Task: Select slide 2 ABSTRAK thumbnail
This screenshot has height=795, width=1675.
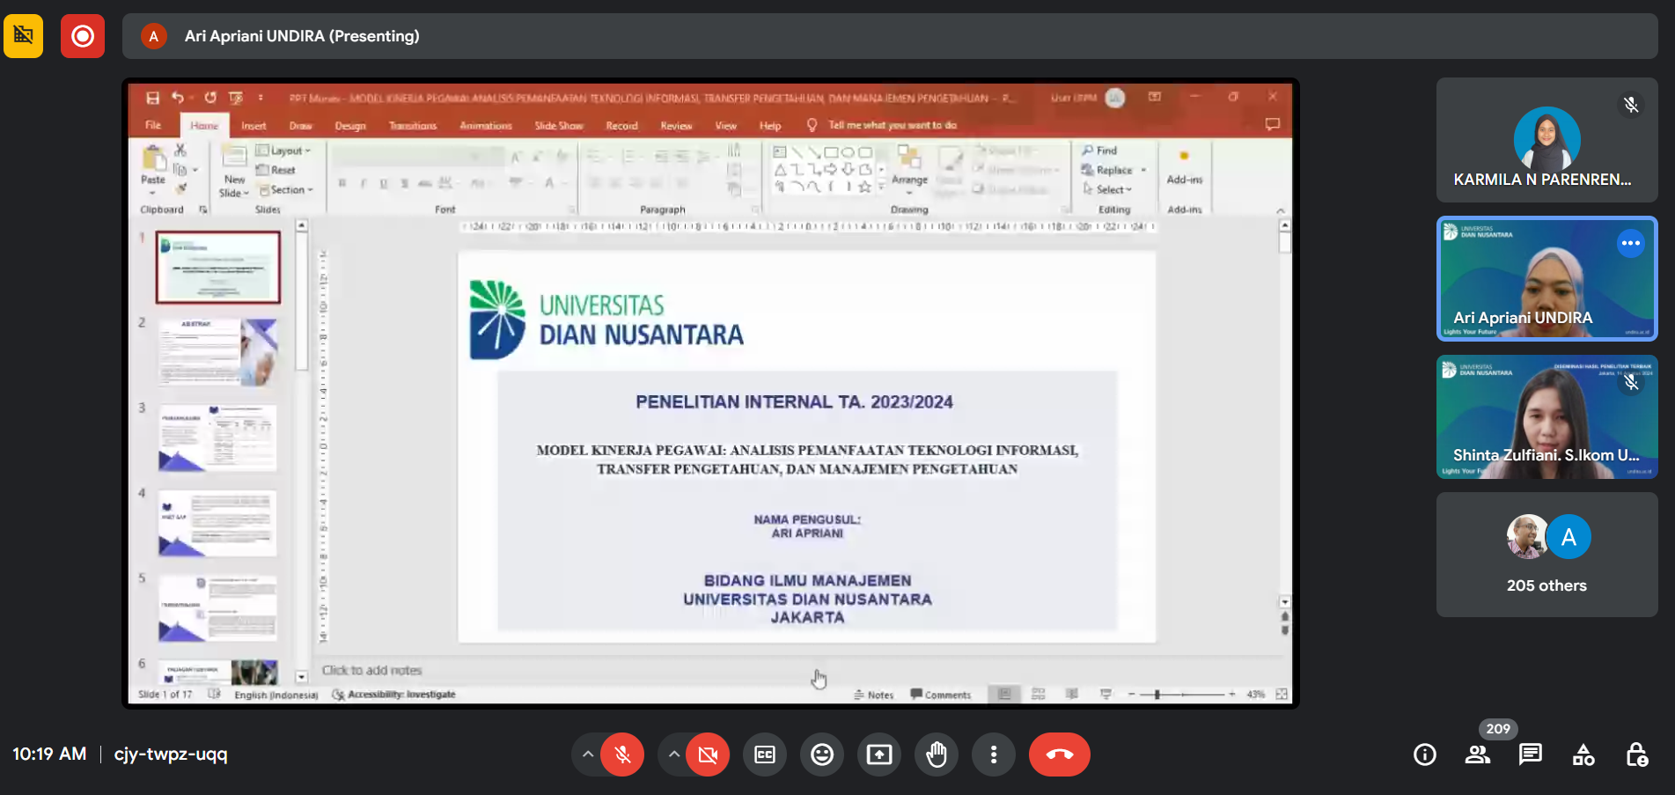Action: click(218, 352)
